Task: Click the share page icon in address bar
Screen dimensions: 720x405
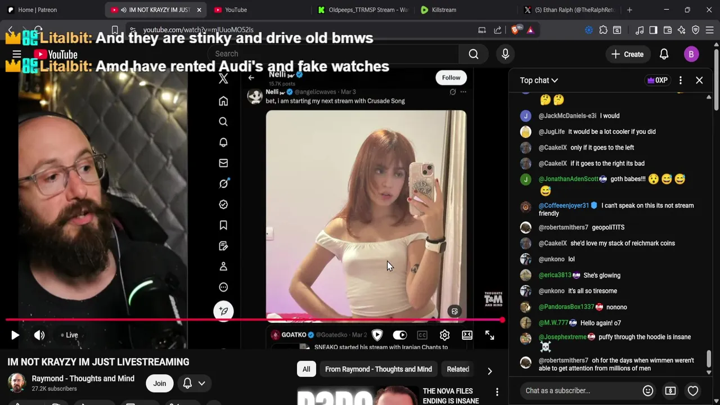Action: [498, 30]
